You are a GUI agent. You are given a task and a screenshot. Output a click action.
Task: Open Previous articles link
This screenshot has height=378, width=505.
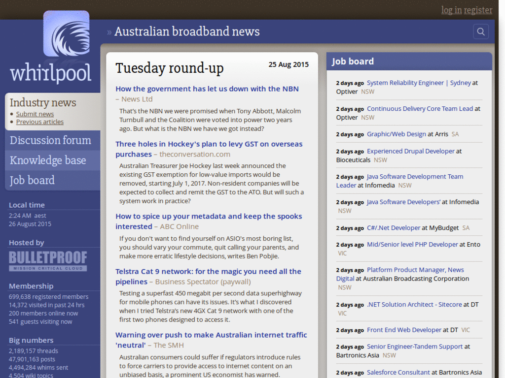coord(39,122)
